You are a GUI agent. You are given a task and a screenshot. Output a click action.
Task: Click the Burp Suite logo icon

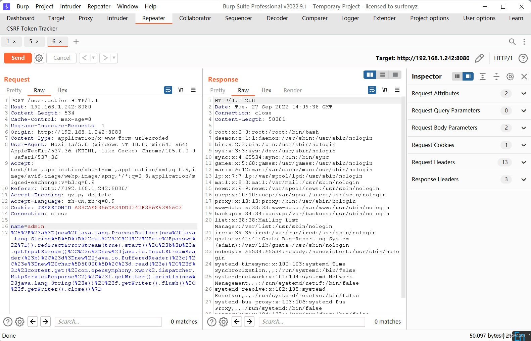pyautogui.click(x=7, y=6)
